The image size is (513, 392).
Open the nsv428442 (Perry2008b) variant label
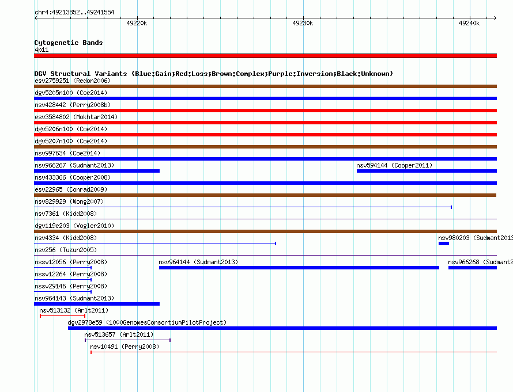[73, 105]
